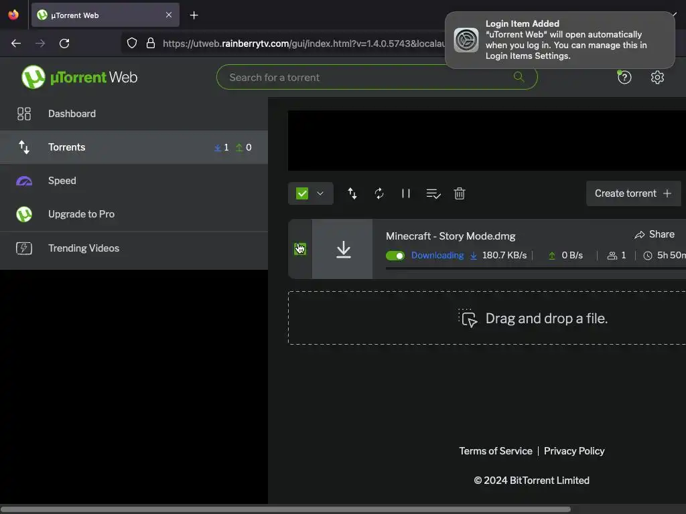Click the Login Item Added notification
This screenshot has height=514, width=686.
(x=560, y=39)
